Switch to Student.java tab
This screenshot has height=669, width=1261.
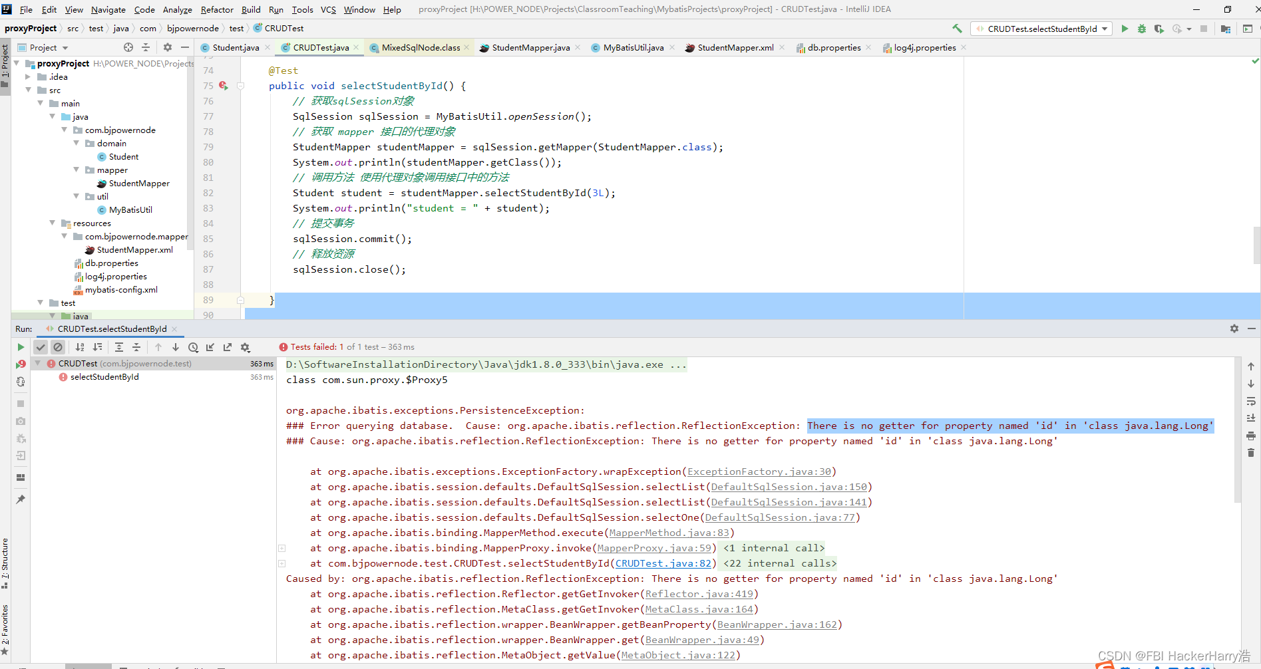[x=230, y=47]
